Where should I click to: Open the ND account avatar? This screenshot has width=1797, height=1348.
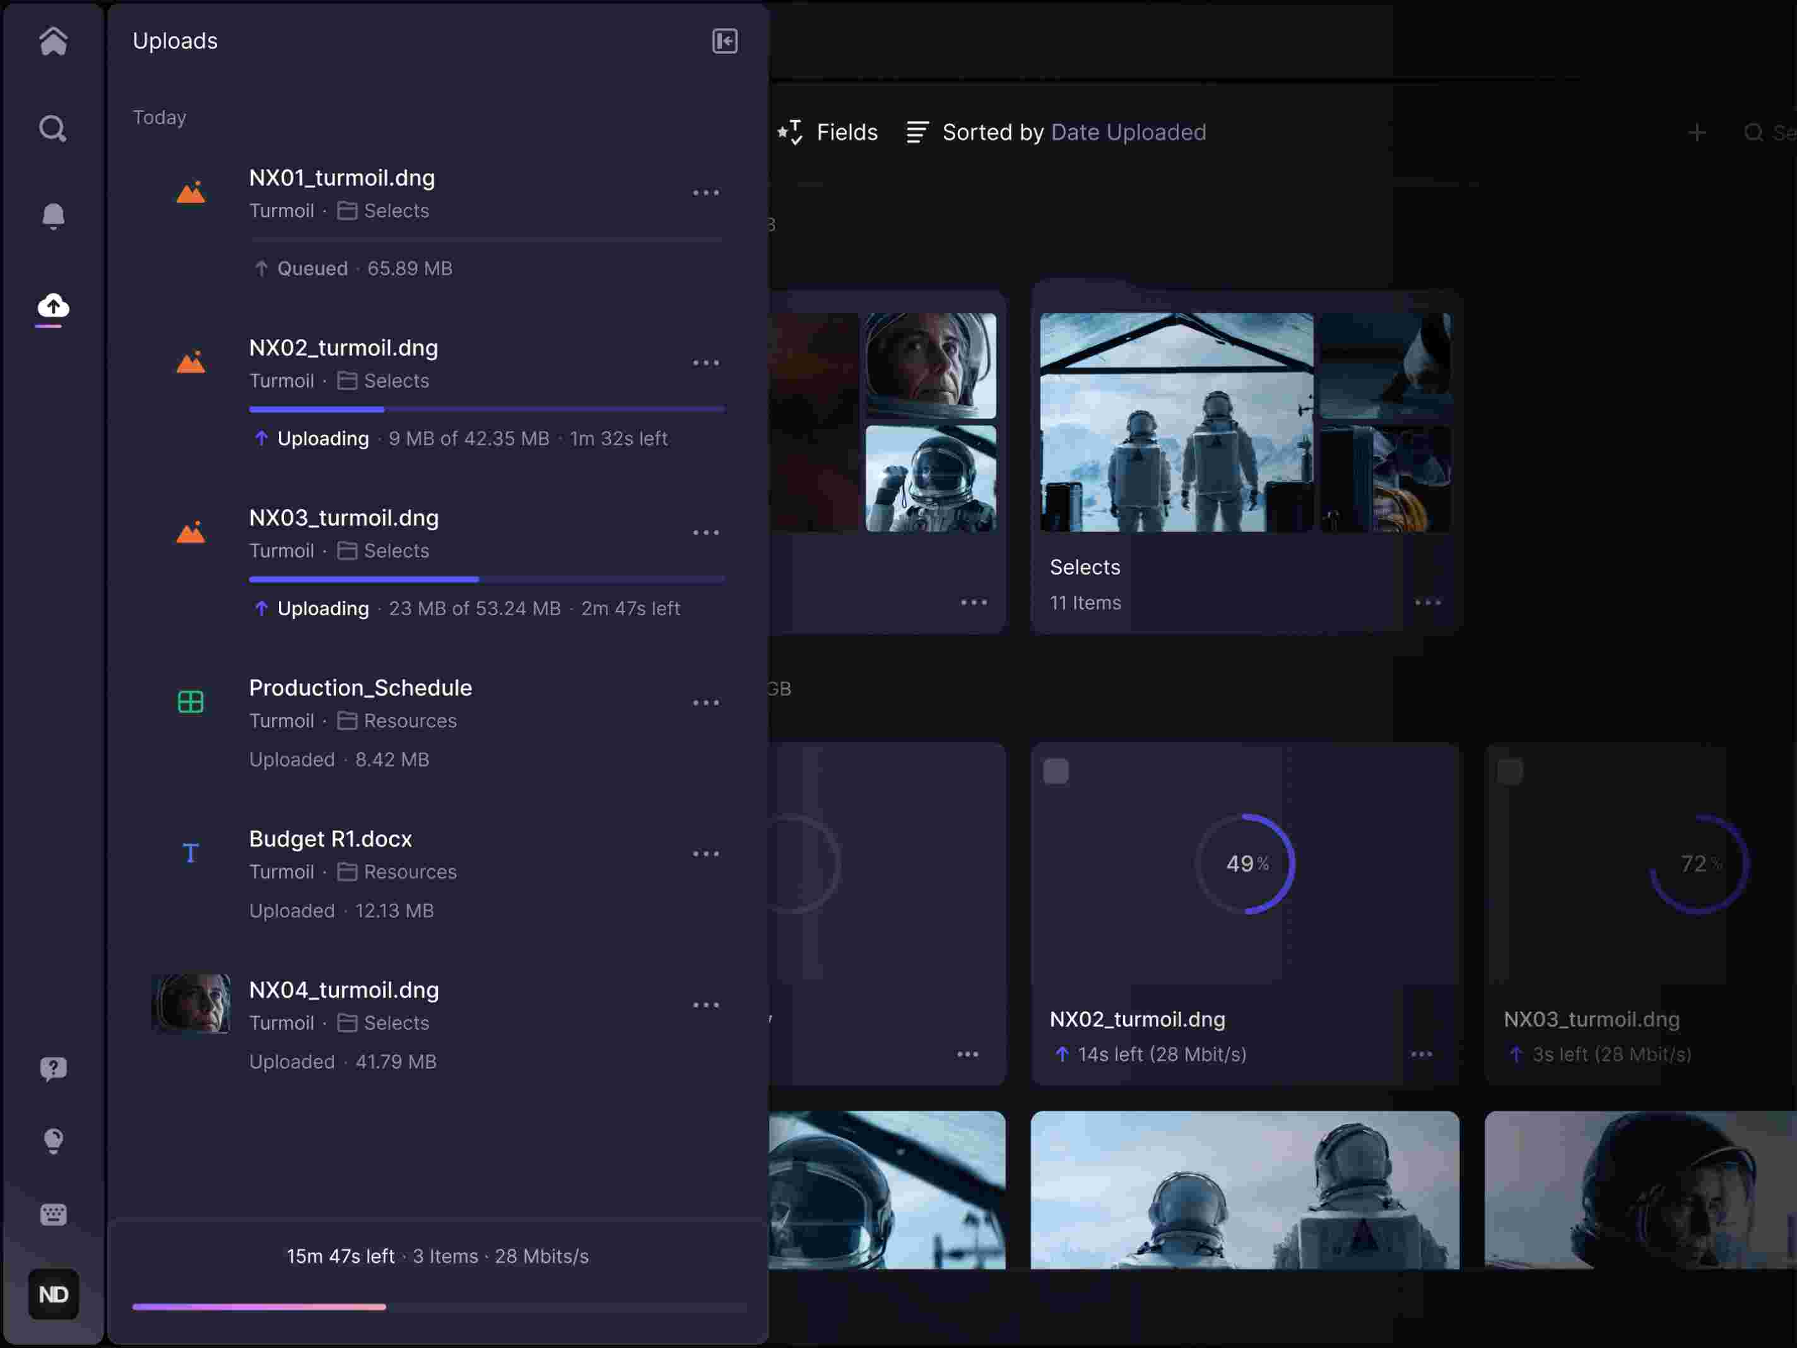(x=53, y=1294)
